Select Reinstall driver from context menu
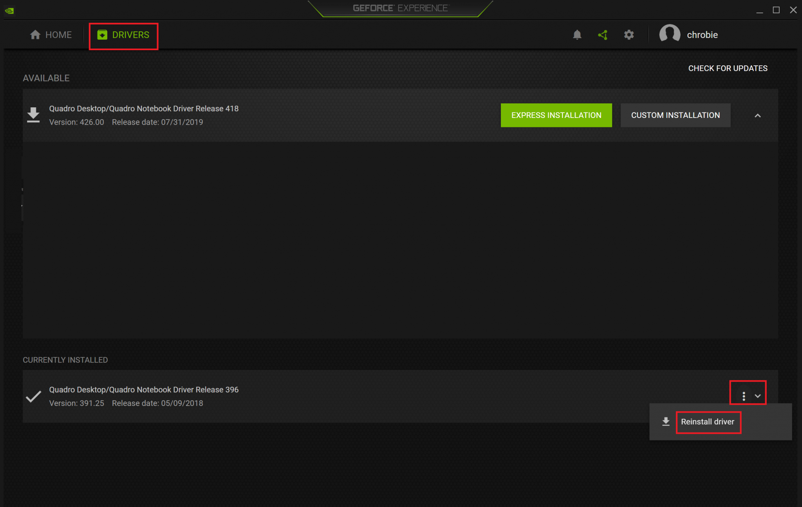802x507 pixels. [708, 421]
